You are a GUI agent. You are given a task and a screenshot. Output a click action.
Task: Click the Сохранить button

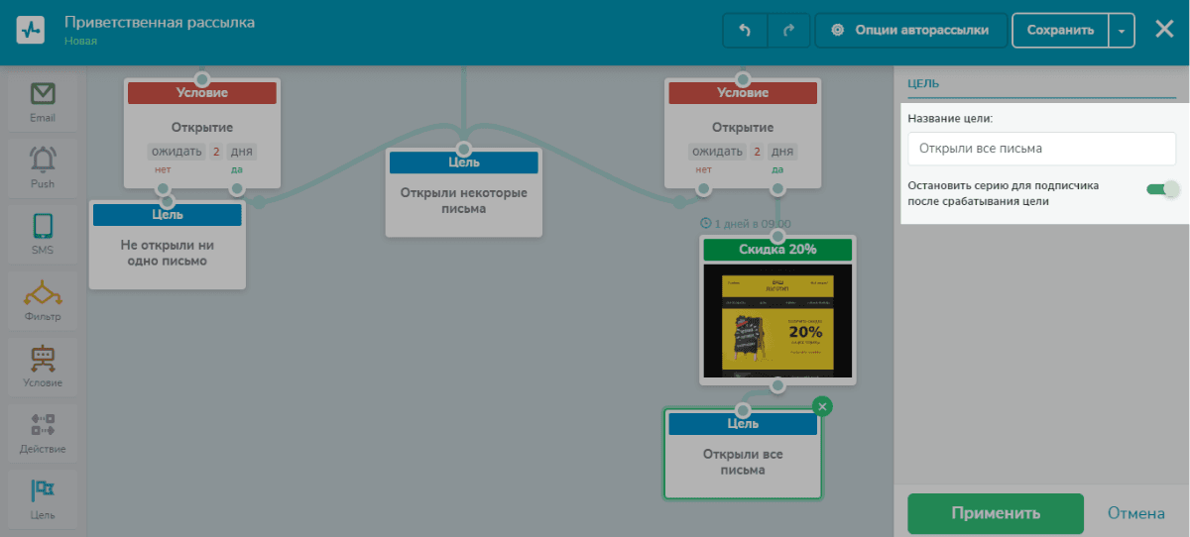[1060, 30]
